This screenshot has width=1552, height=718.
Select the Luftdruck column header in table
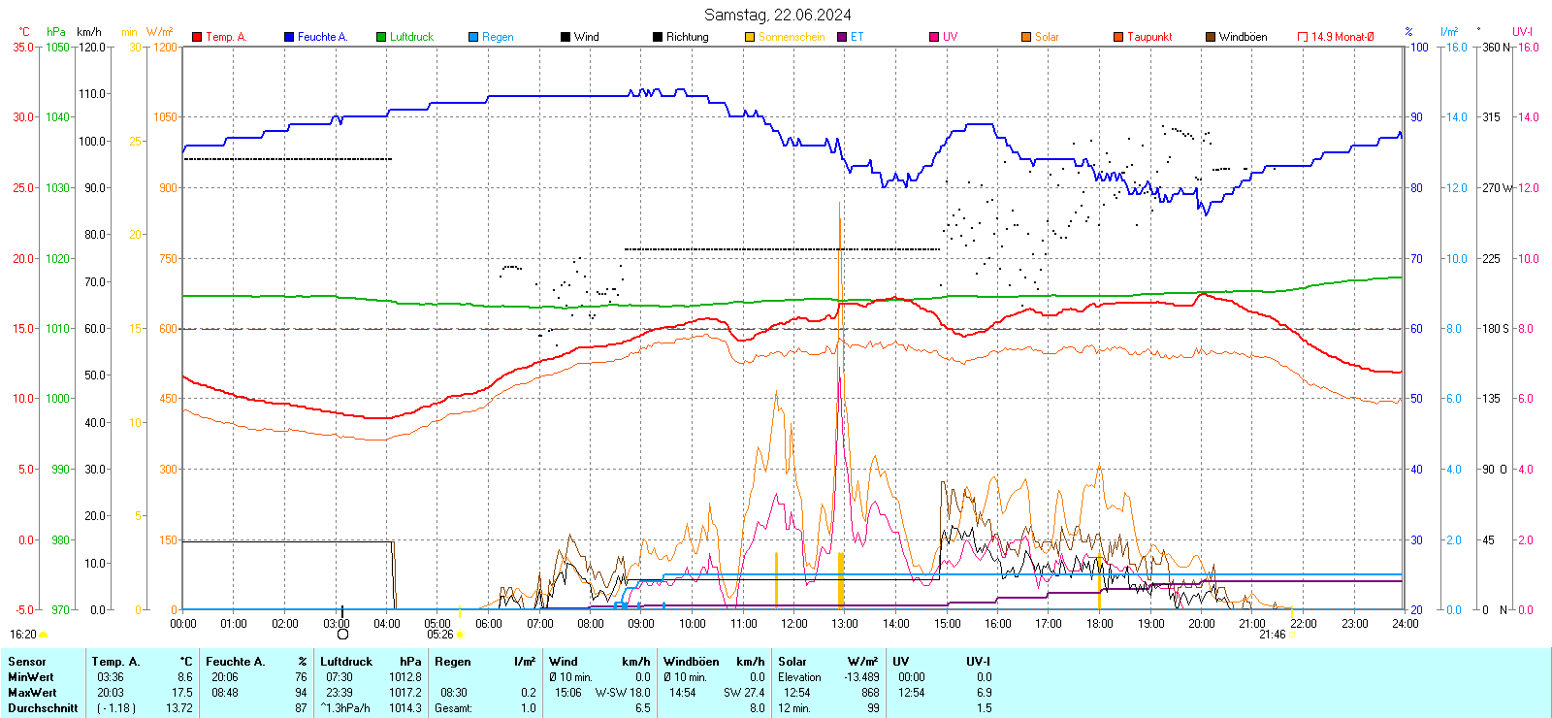(x=346, y=662)
